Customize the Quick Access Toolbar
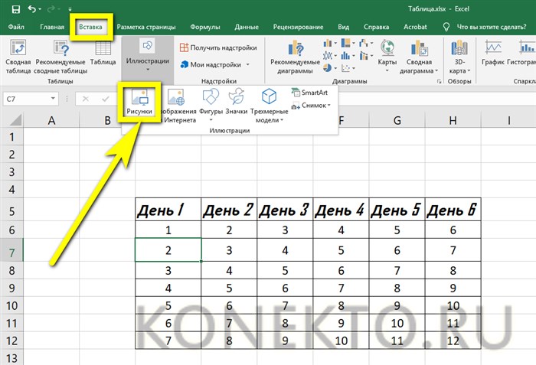Image resolution: width=536 pixels, height=365 pixels. click(x=70, y=10)
